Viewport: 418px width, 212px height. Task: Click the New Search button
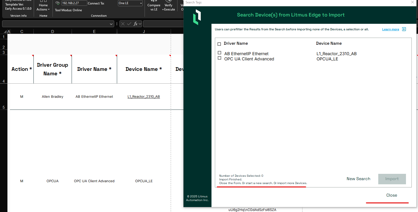tap(358, 179)
